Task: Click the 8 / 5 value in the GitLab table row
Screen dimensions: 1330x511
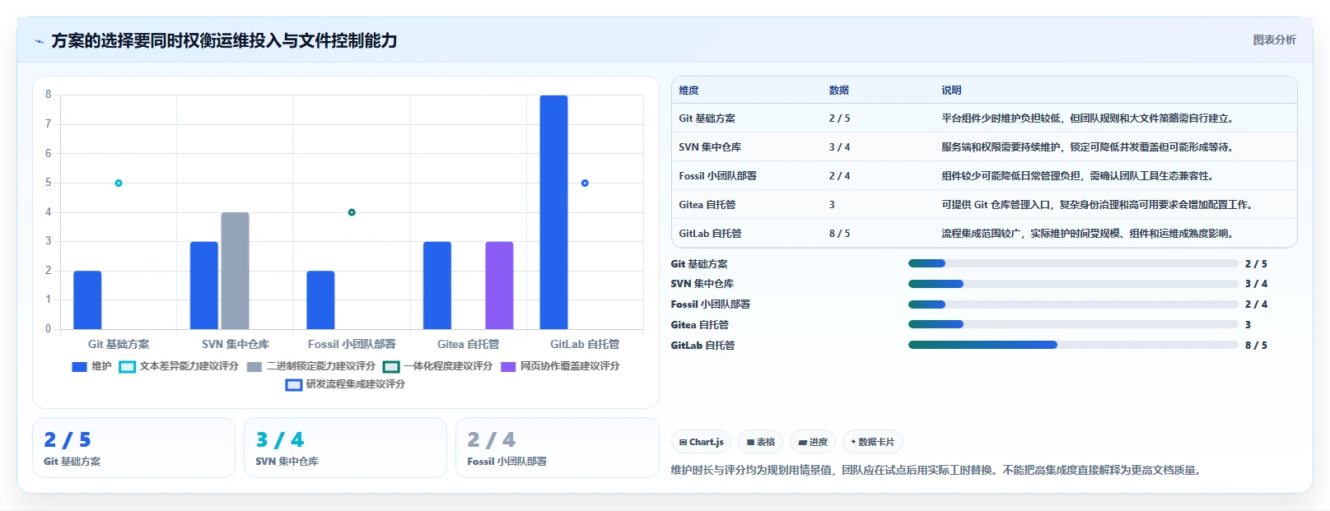Action: [x=839, y=234]
